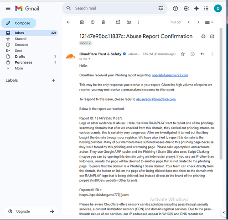This screenshot has height=220, width=228.
Task: Open the Settings gear icon
Action: pos(186,8)
